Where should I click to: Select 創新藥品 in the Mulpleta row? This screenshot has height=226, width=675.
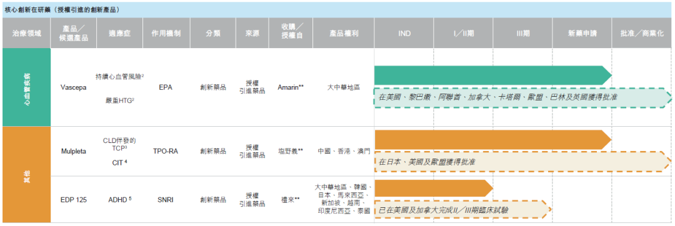click(212, 151)
